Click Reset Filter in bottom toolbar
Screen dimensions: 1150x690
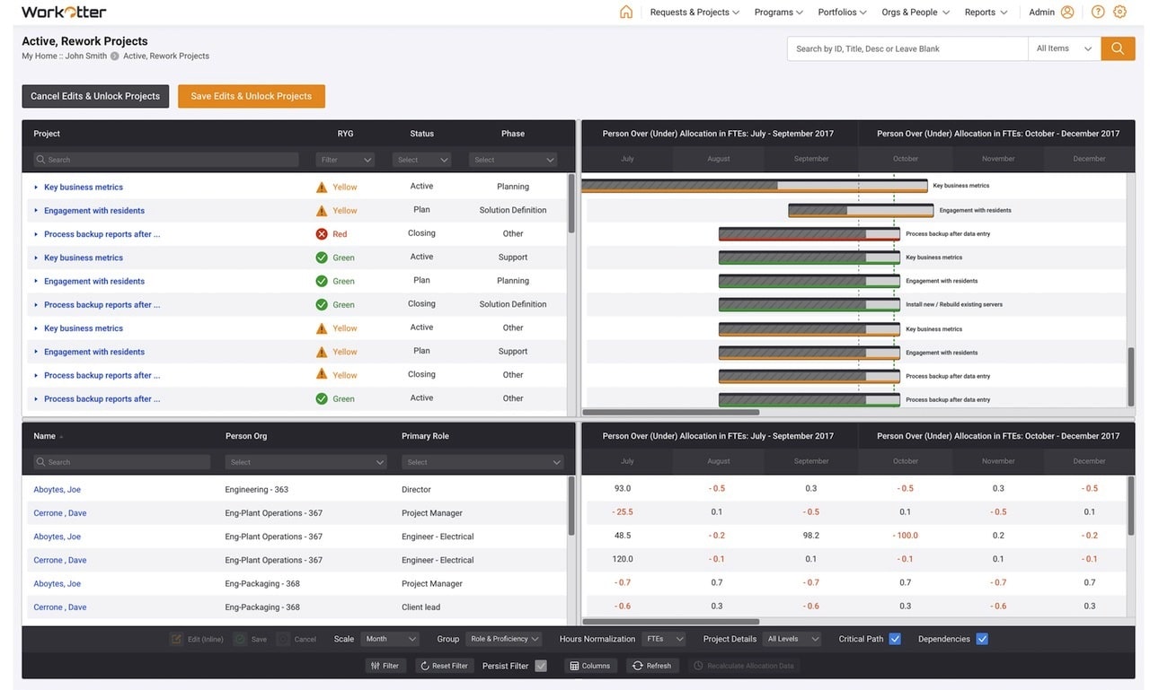pos(444,666)
